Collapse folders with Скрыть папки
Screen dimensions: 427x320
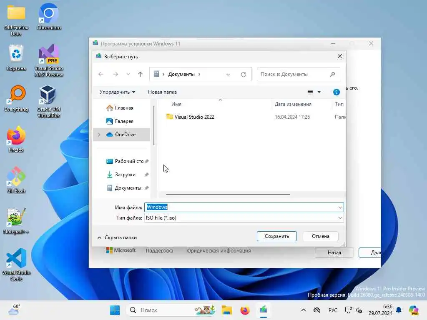[x=117, y=237]
